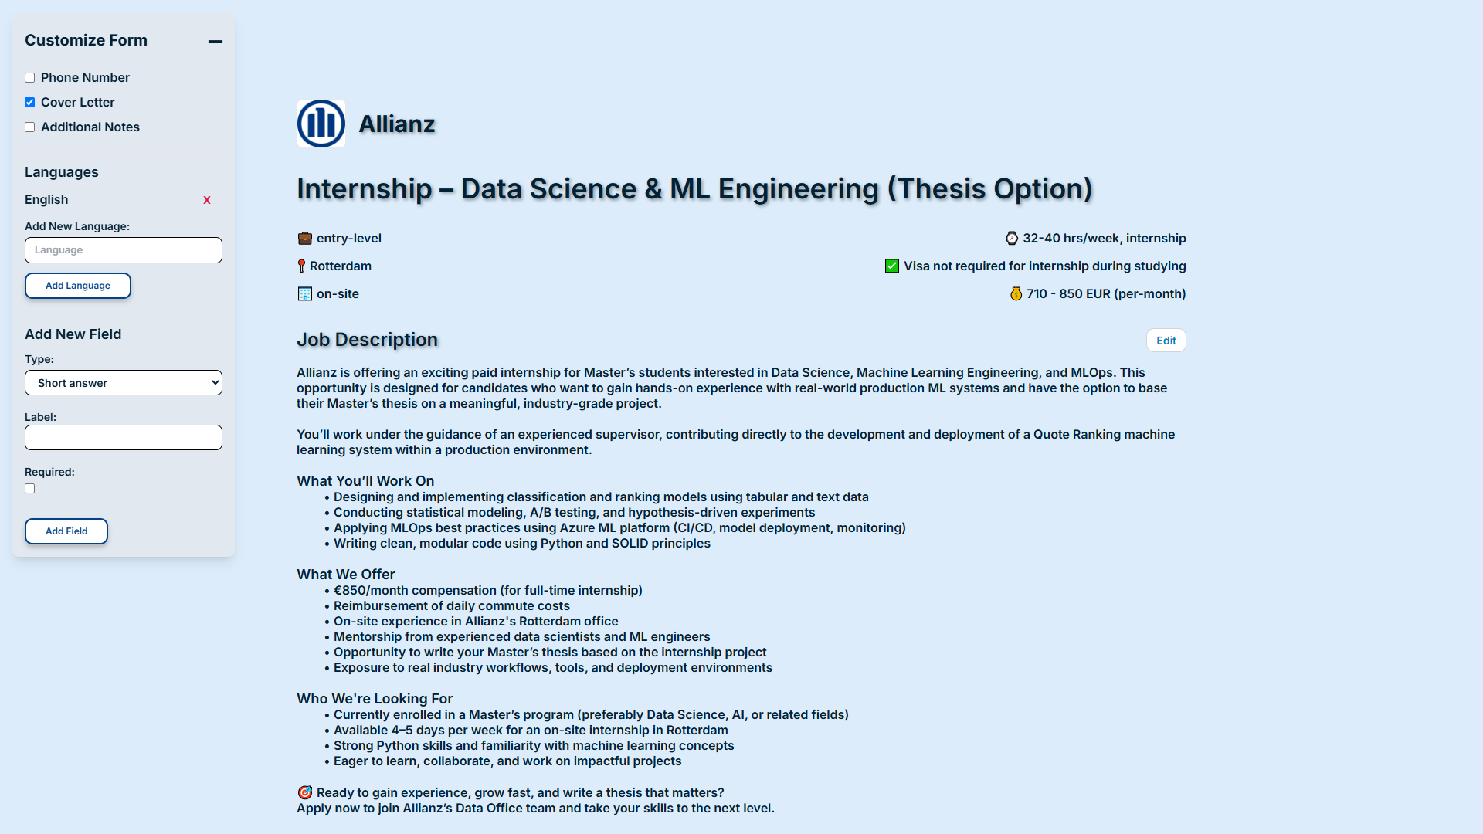
Task: Enable the Additional Notes checkbox
Action: [x=29, y=127]
